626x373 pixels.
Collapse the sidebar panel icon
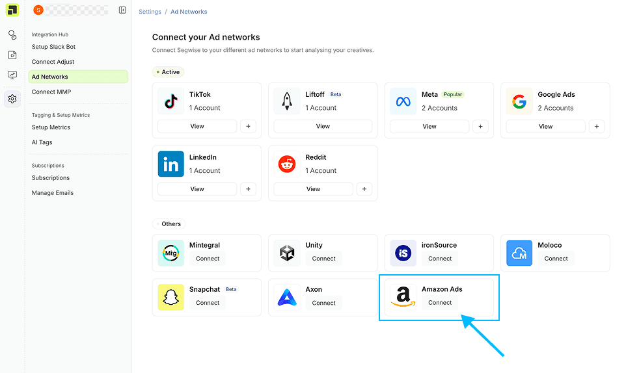pyautogui.click(x=122, y=10)
